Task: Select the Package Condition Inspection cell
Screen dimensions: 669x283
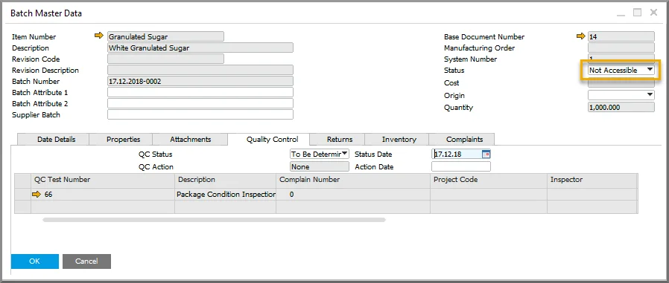Action: [225, 195]
